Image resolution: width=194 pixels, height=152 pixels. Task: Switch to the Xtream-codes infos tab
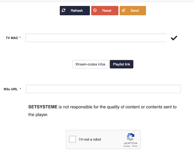[x=90, y=64]
